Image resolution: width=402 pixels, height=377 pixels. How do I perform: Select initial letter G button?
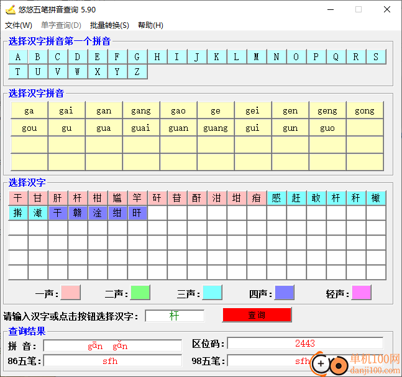137,56
